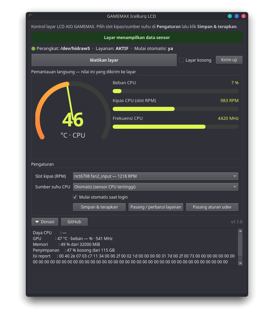Click the empty text box below the log
274x326 pixels.
click(x=137, y=279)
